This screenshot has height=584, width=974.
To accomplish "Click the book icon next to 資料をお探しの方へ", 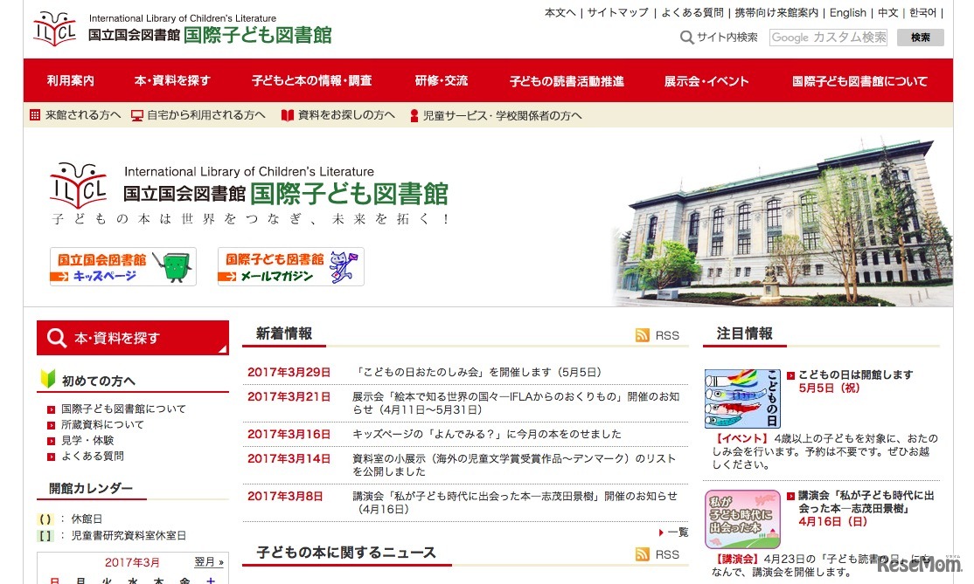I will coord(287,115).
